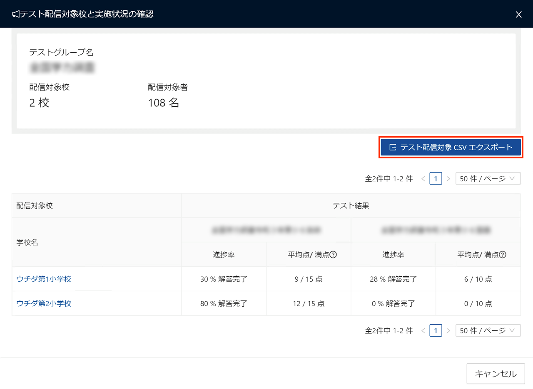Click next page arrow below the table
Viewport: 533px width, 389px height.
coord(448,330)
